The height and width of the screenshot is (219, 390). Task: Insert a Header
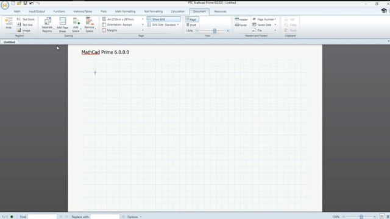[241, 19]
